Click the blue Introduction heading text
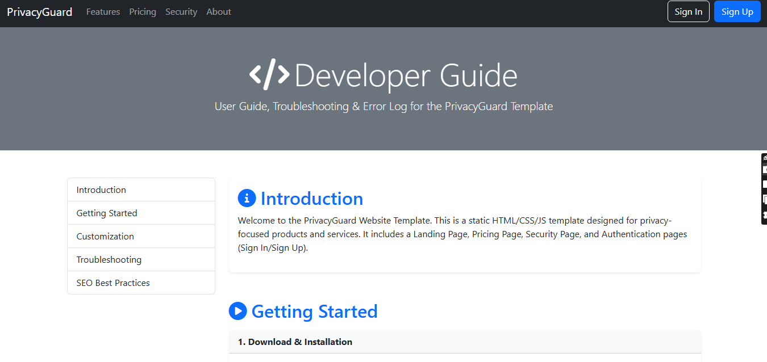Image resolution: width=767 pixels, height=362 pixels. [x=311, y=199]
